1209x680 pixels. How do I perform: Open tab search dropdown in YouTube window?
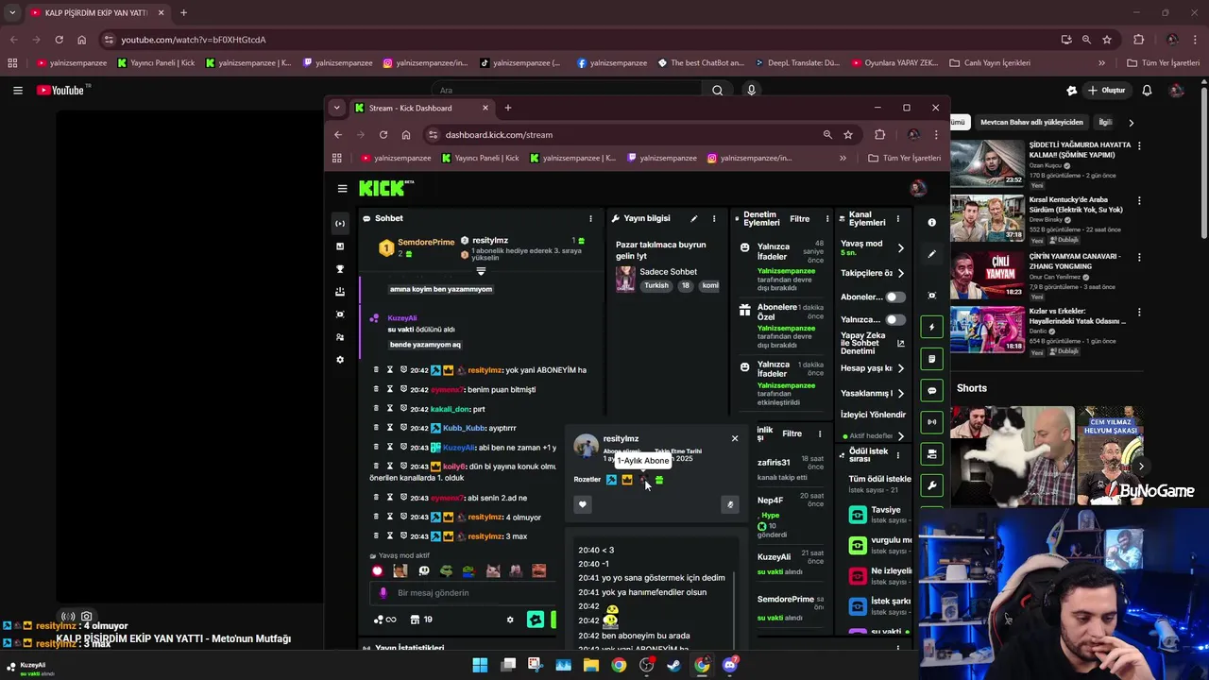12,12
